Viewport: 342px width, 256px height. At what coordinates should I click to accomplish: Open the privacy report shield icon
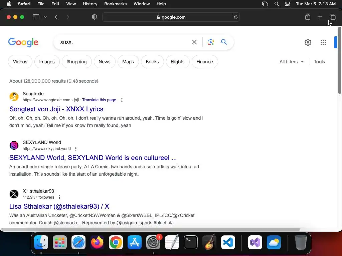[x=95, y=17]
